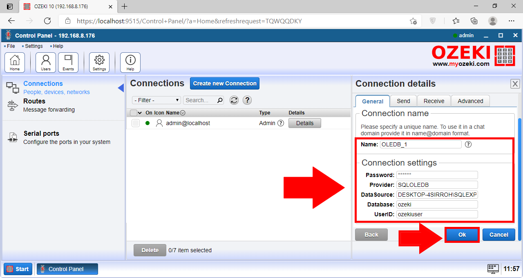Click the help icon beside Name field
This screenshot has height=278, width=523.
click(x=468, y=144)
